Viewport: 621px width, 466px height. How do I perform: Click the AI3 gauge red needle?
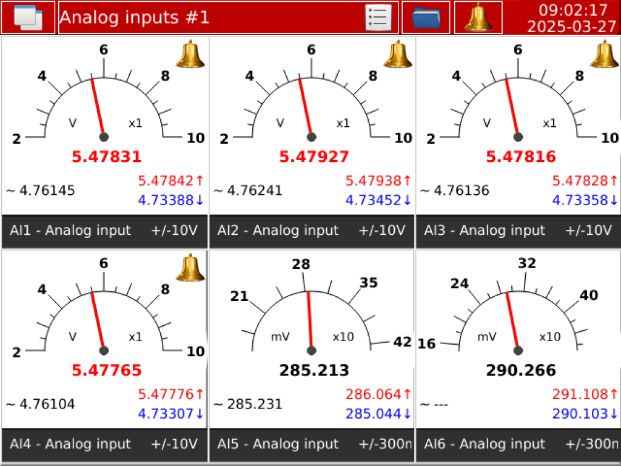pos(511,106)
